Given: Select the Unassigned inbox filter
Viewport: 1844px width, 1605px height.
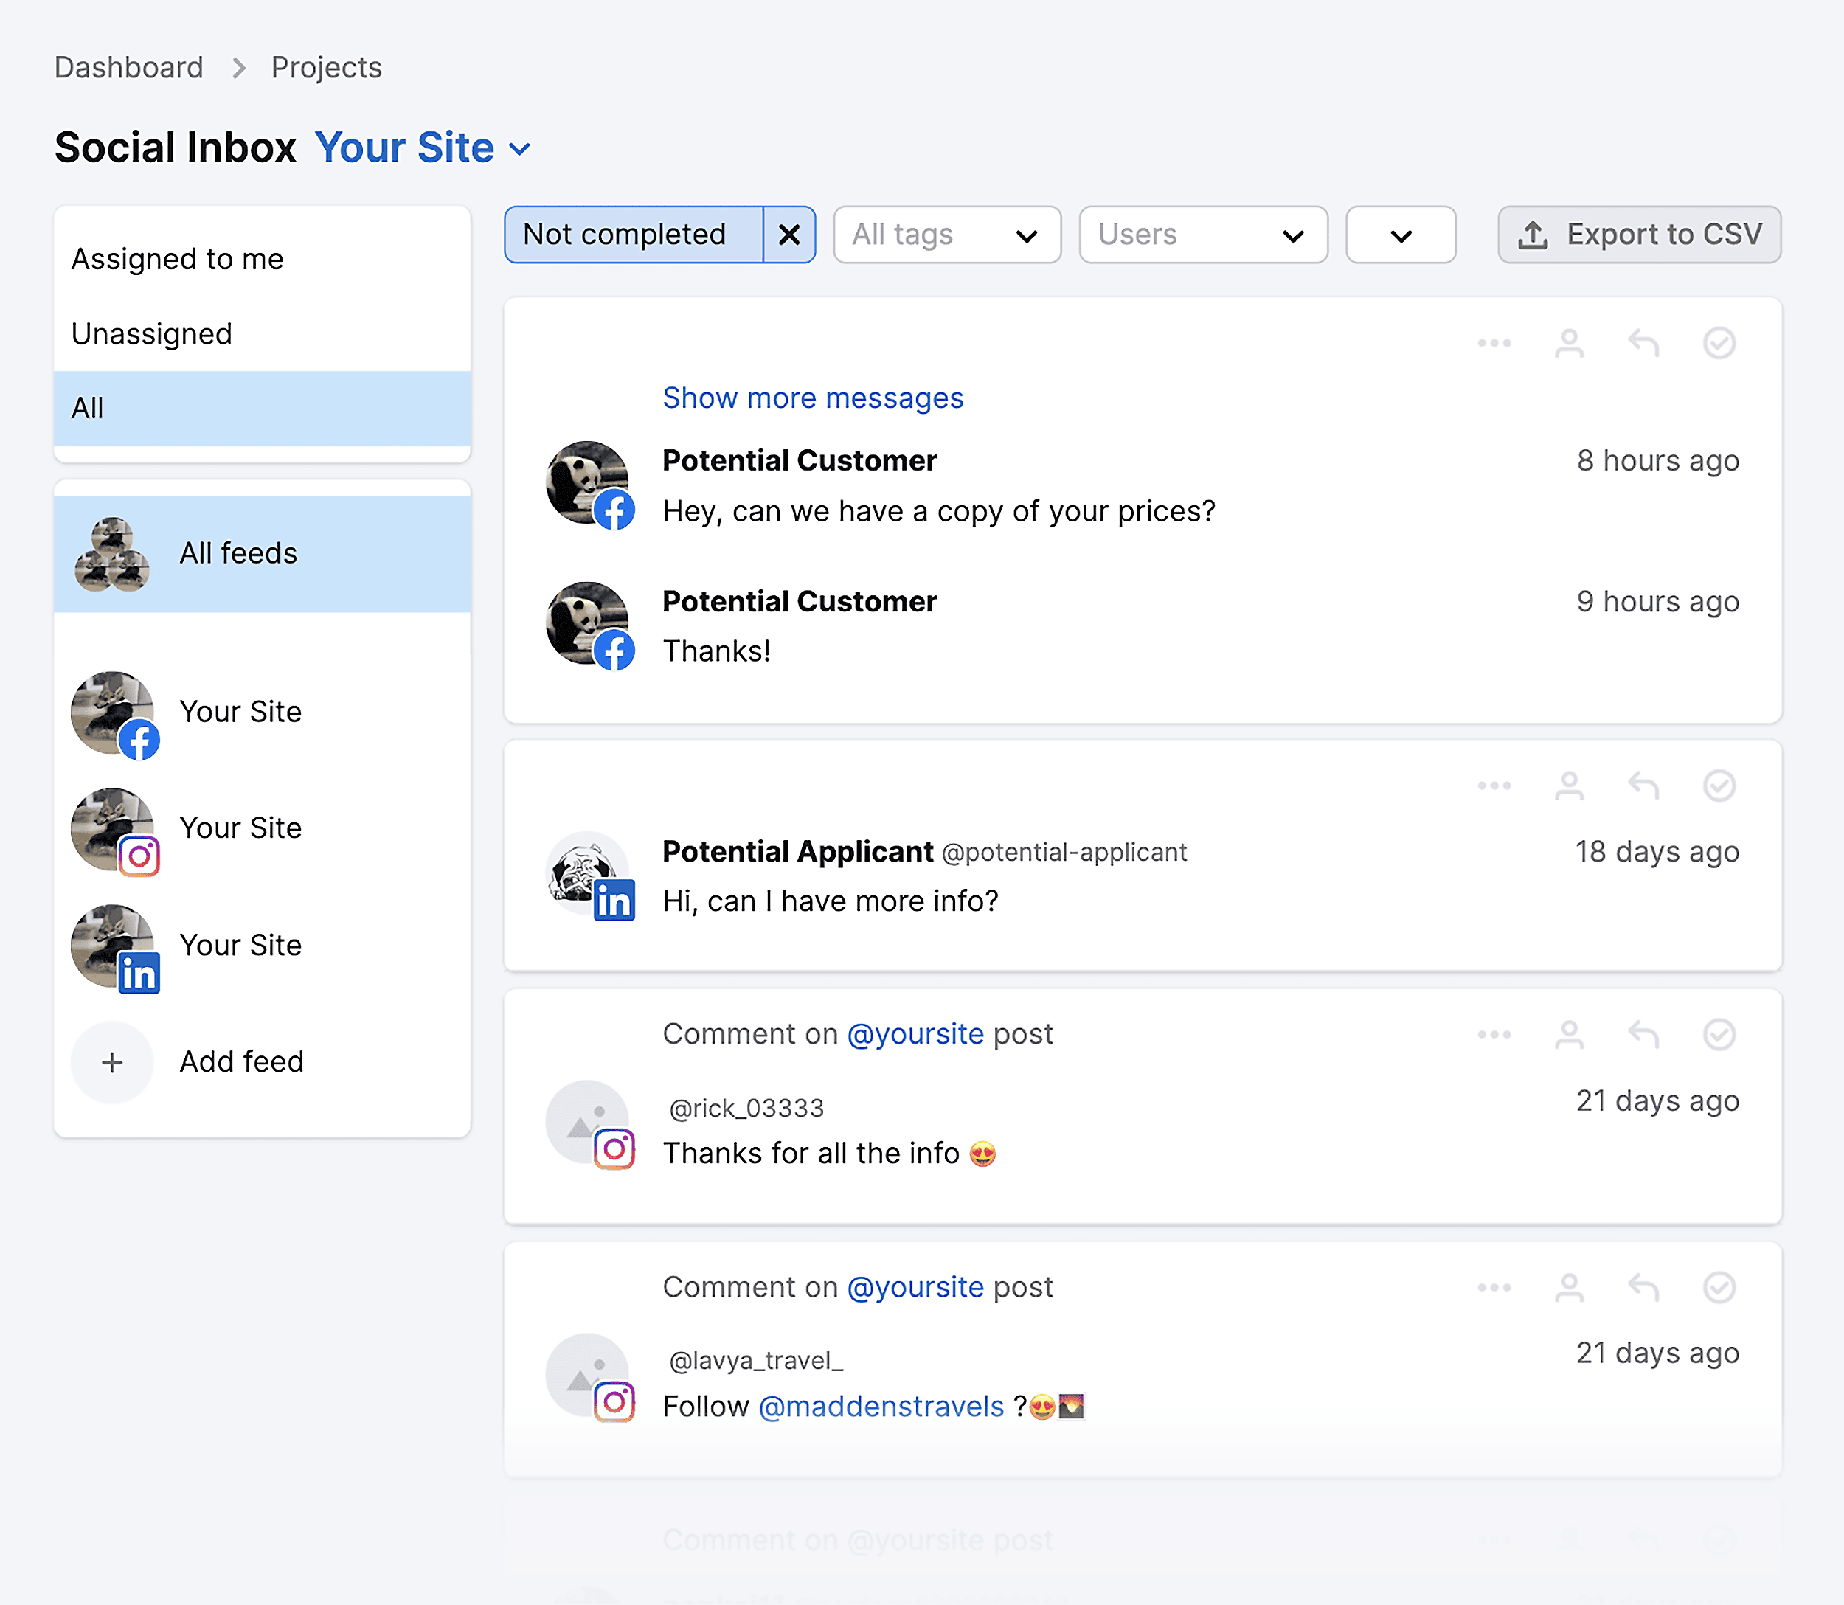Looking at the screenshot, I should tap(152, 334).
